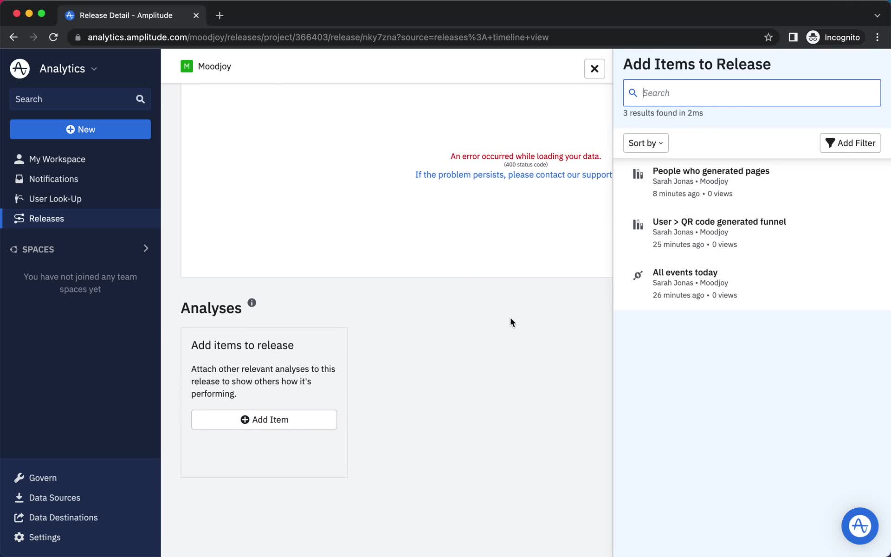Click the close X button on Moodjoy panel

click(x=594, y=69)
